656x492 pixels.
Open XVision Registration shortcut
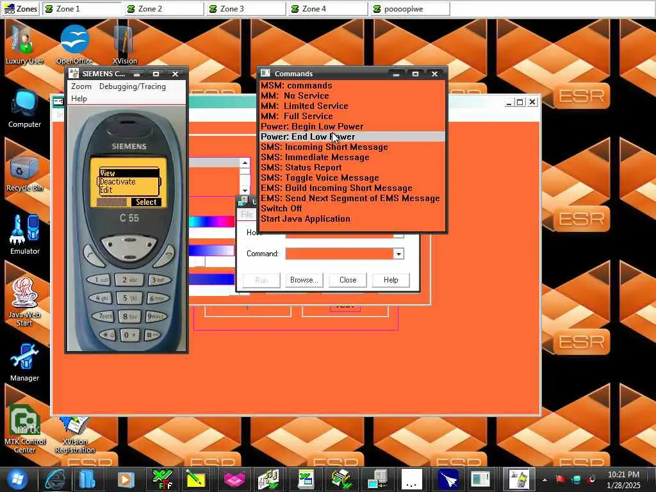pyautogui.click(x=74, y=435)
